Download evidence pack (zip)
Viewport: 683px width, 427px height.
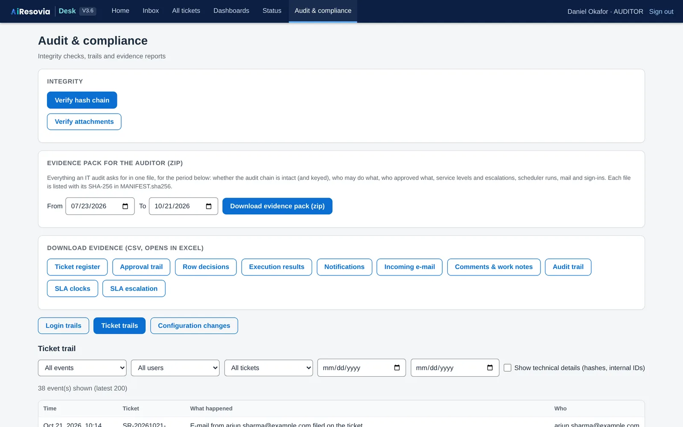277,206
